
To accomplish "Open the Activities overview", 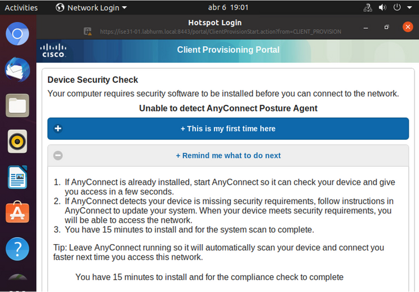I will 21,7.
